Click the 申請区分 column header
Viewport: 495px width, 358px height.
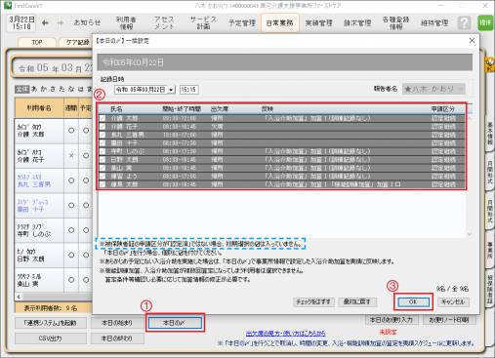443,109
